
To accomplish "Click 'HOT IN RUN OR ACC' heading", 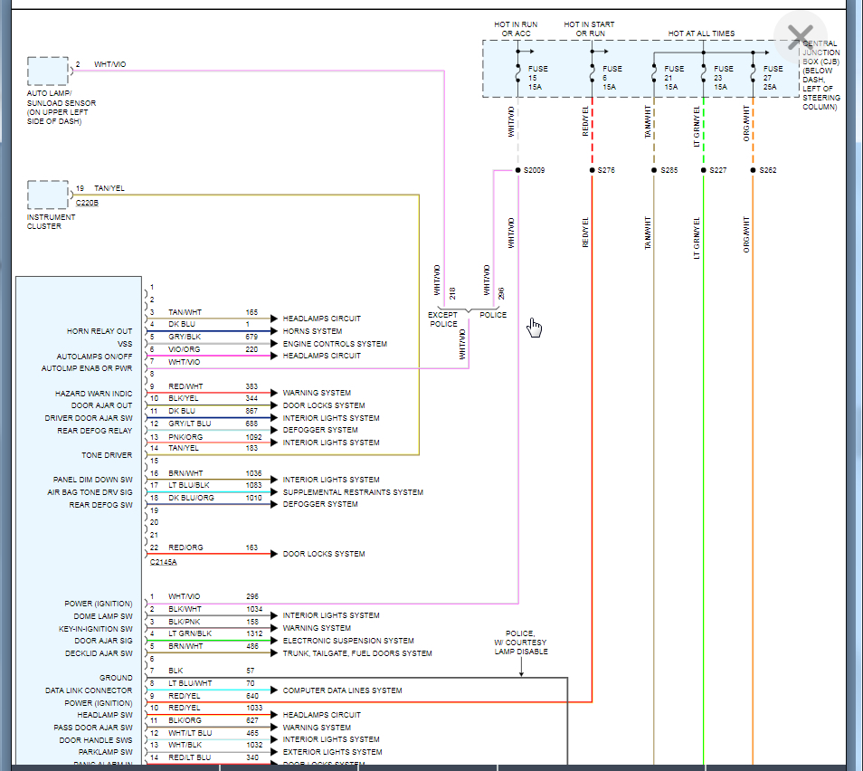I will (x=516, y=29).
